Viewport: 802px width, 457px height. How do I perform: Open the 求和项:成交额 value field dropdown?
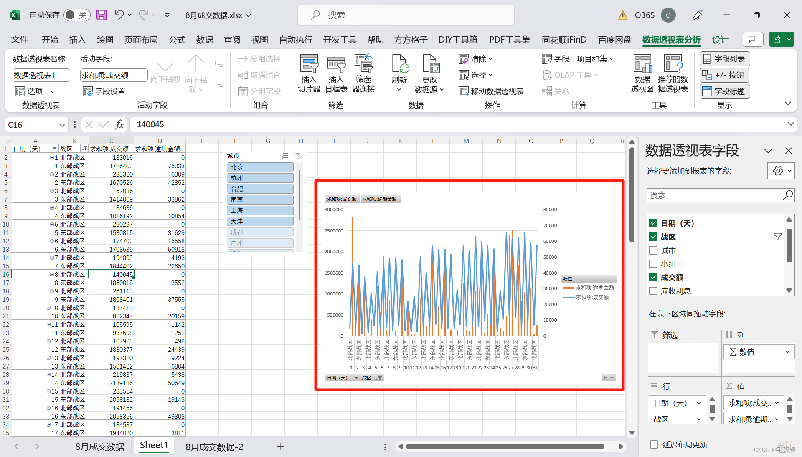(x=777, y=403)
